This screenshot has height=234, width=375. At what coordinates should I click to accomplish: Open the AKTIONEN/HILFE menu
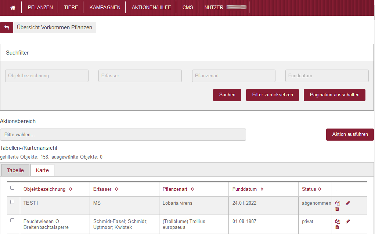tap(151, 7)
